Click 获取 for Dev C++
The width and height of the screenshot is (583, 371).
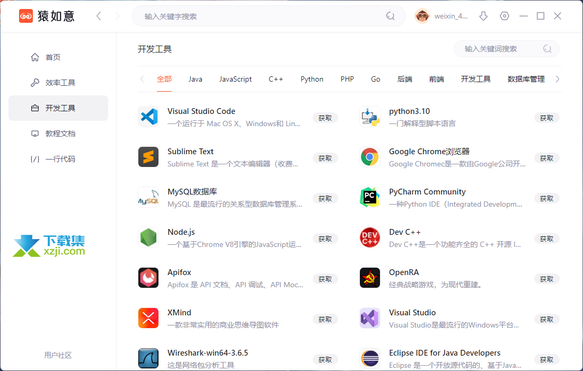coord(546,238)
